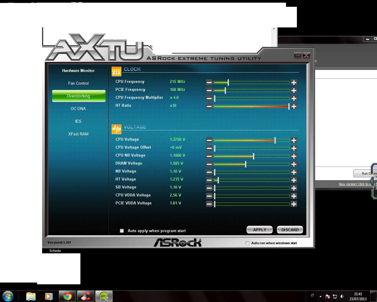The image size is (377, 302).
Task: Open CCleaner from the taskbar
Action: point(86,296)
